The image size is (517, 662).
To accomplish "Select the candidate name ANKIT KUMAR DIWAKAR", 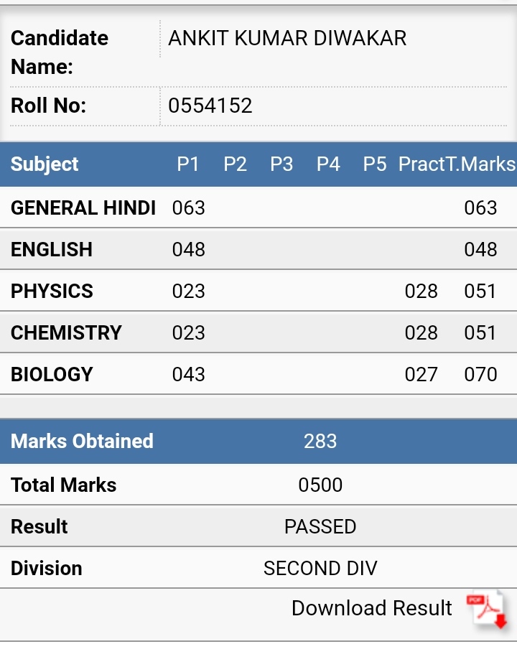I will tap(287, 38).
